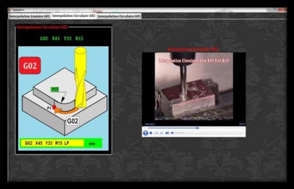Click the video elapsed time 00:07
The image size is (294, 189).
242,124
